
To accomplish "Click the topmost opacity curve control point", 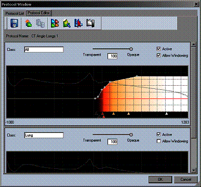I will click(x=137, y=76).
